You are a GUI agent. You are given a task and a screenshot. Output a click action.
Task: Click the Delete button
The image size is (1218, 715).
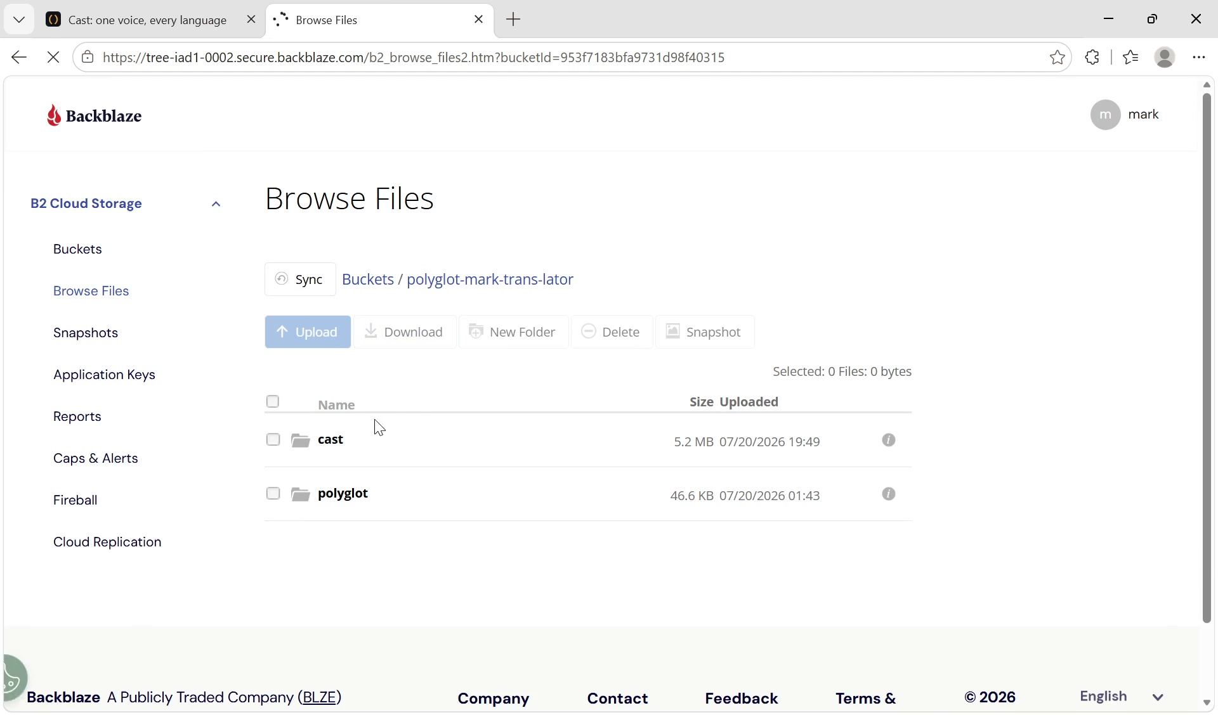point(612,332)
